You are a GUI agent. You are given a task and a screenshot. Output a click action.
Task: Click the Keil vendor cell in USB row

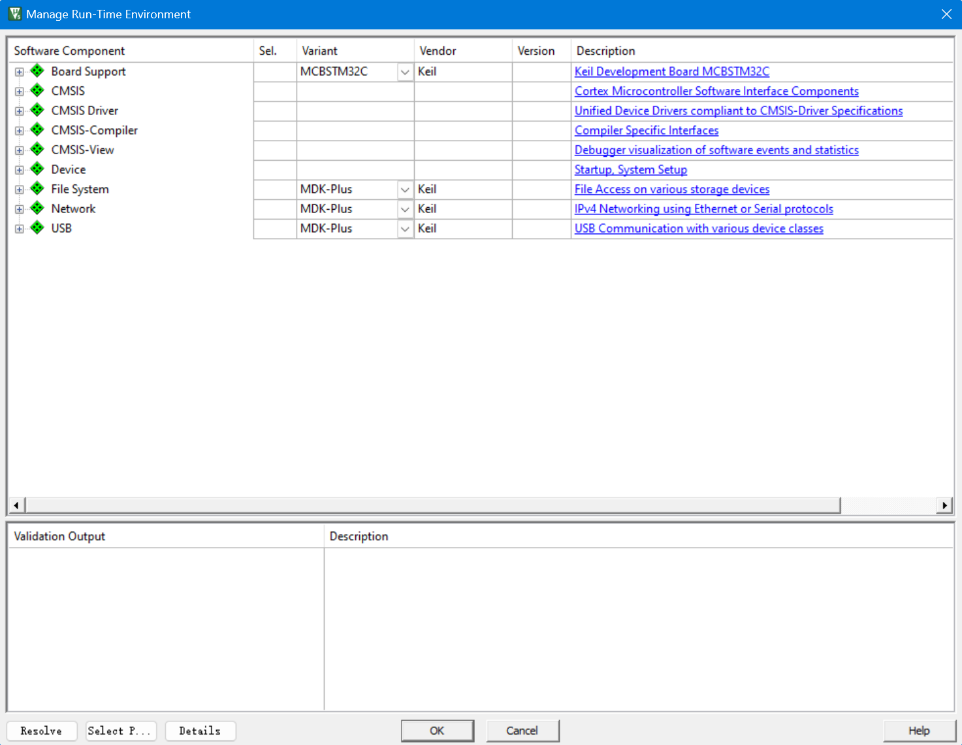pos(463,228)
